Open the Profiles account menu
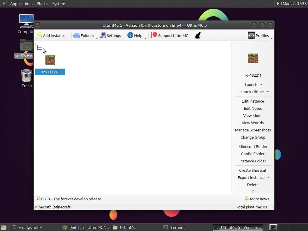Image resolution: width=308 pixels, height=231 pixels. point(258,35)
